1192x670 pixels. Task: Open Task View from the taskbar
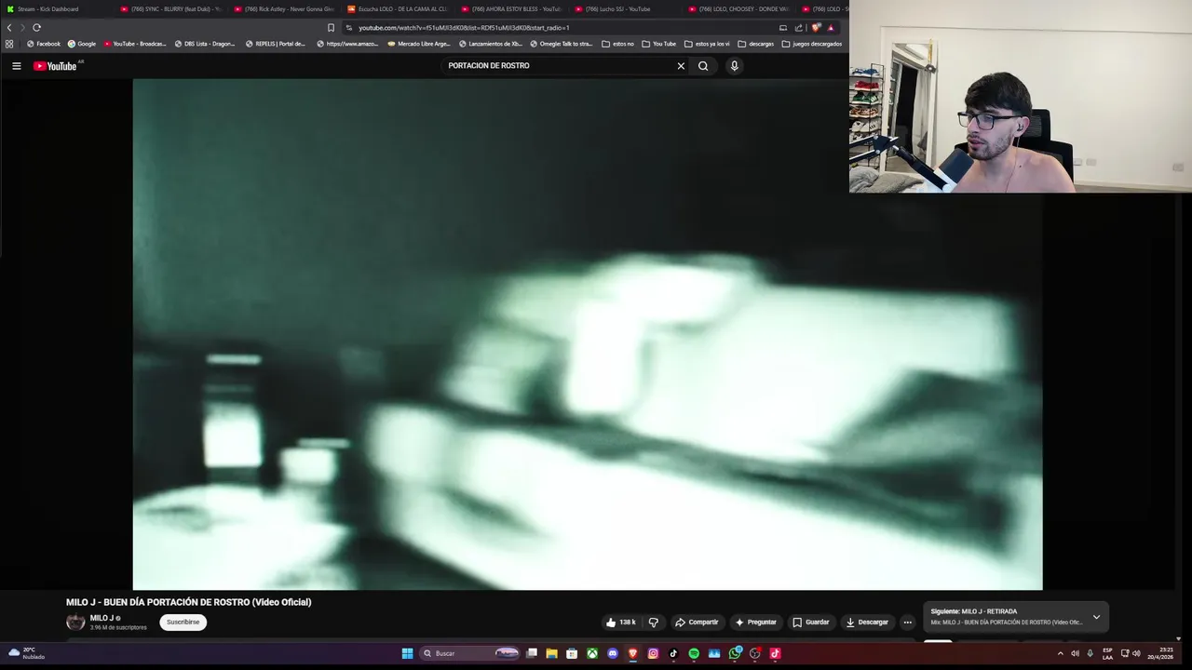[532, 653]
